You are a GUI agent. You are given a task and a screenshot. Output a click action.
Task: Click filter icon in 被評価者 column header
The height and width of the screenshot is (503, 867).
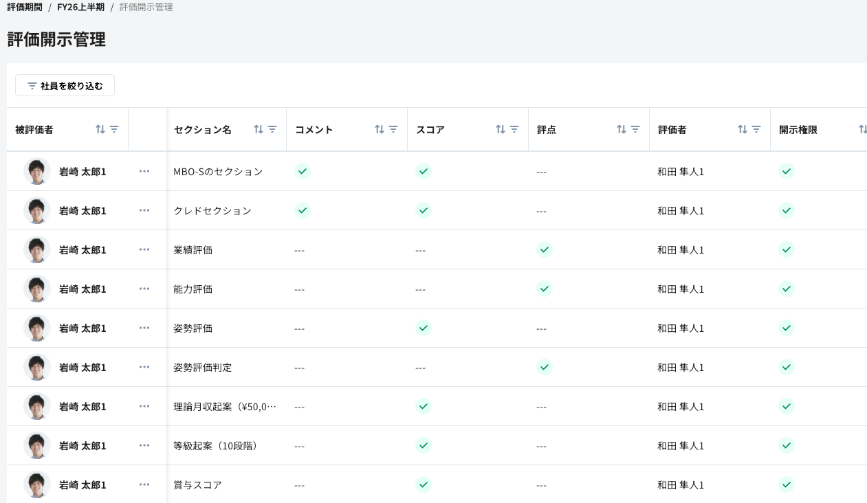coord(114,129)
